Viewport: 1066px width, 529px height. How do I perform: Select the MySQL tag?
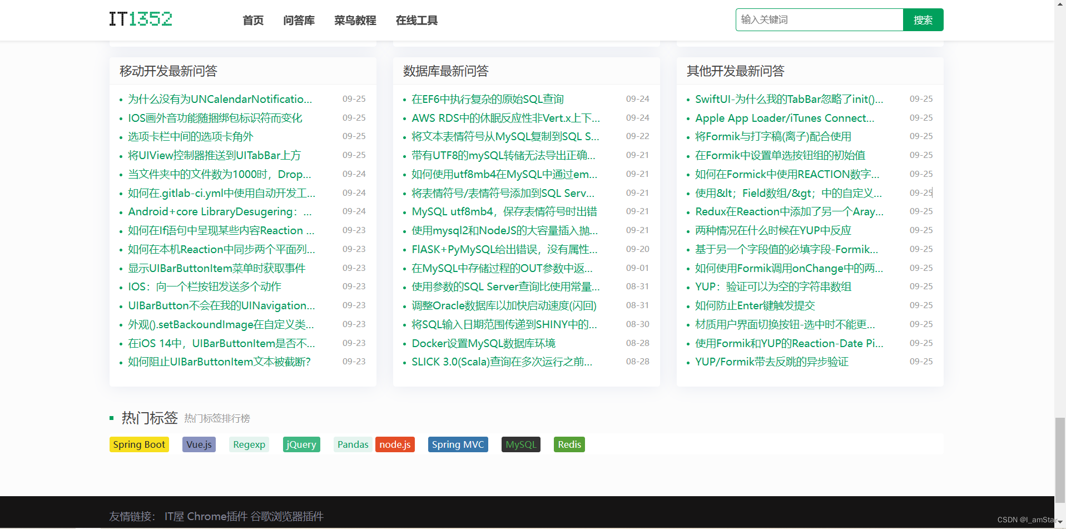[x=521, y=444]
